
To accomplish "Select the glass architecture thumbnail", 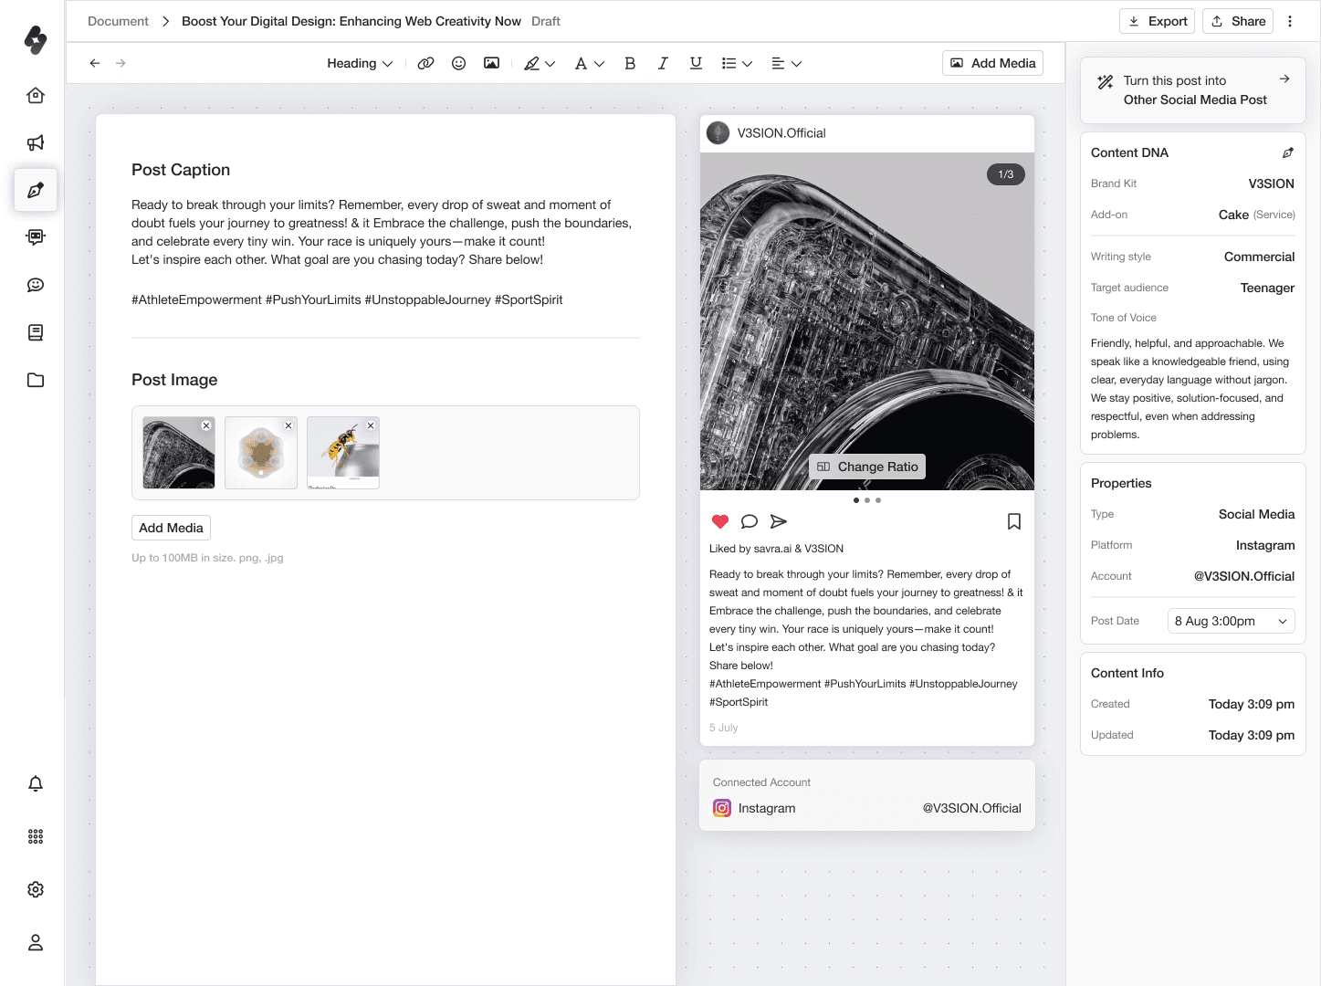I will [x=179, y=453].
